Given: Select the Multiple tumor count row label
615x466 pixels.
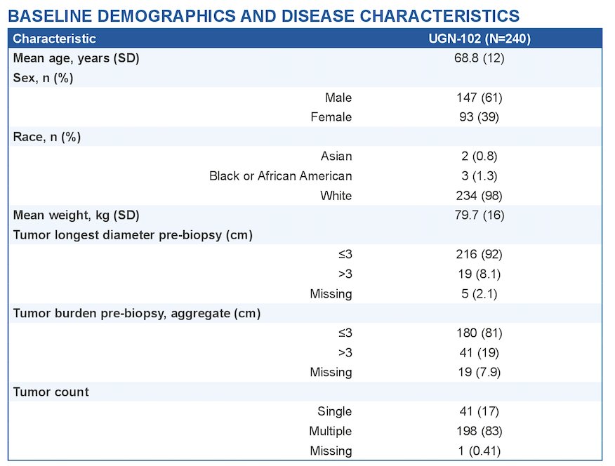Looking at the screenshot, I should click(x=330, y=431).
